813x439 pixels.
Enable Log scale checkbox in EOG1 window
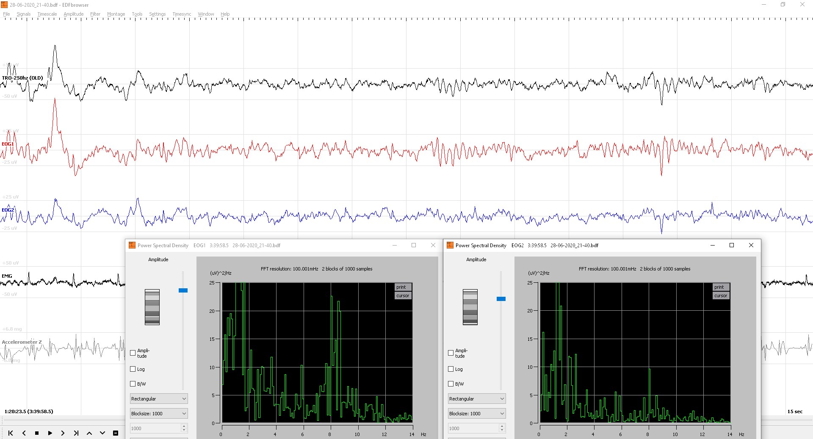click(x=133, y=369)
